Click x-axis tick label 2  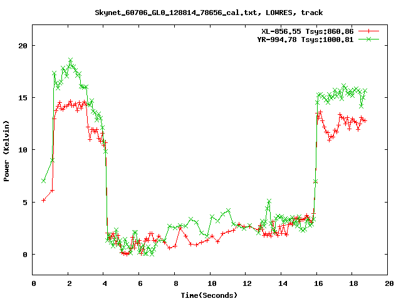click(x=69, y=283)
